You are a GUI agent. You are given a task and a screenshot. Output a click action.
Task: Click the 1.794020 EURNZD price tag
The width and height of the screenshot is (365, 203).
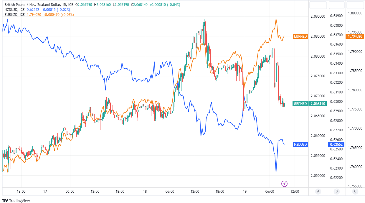355,36
